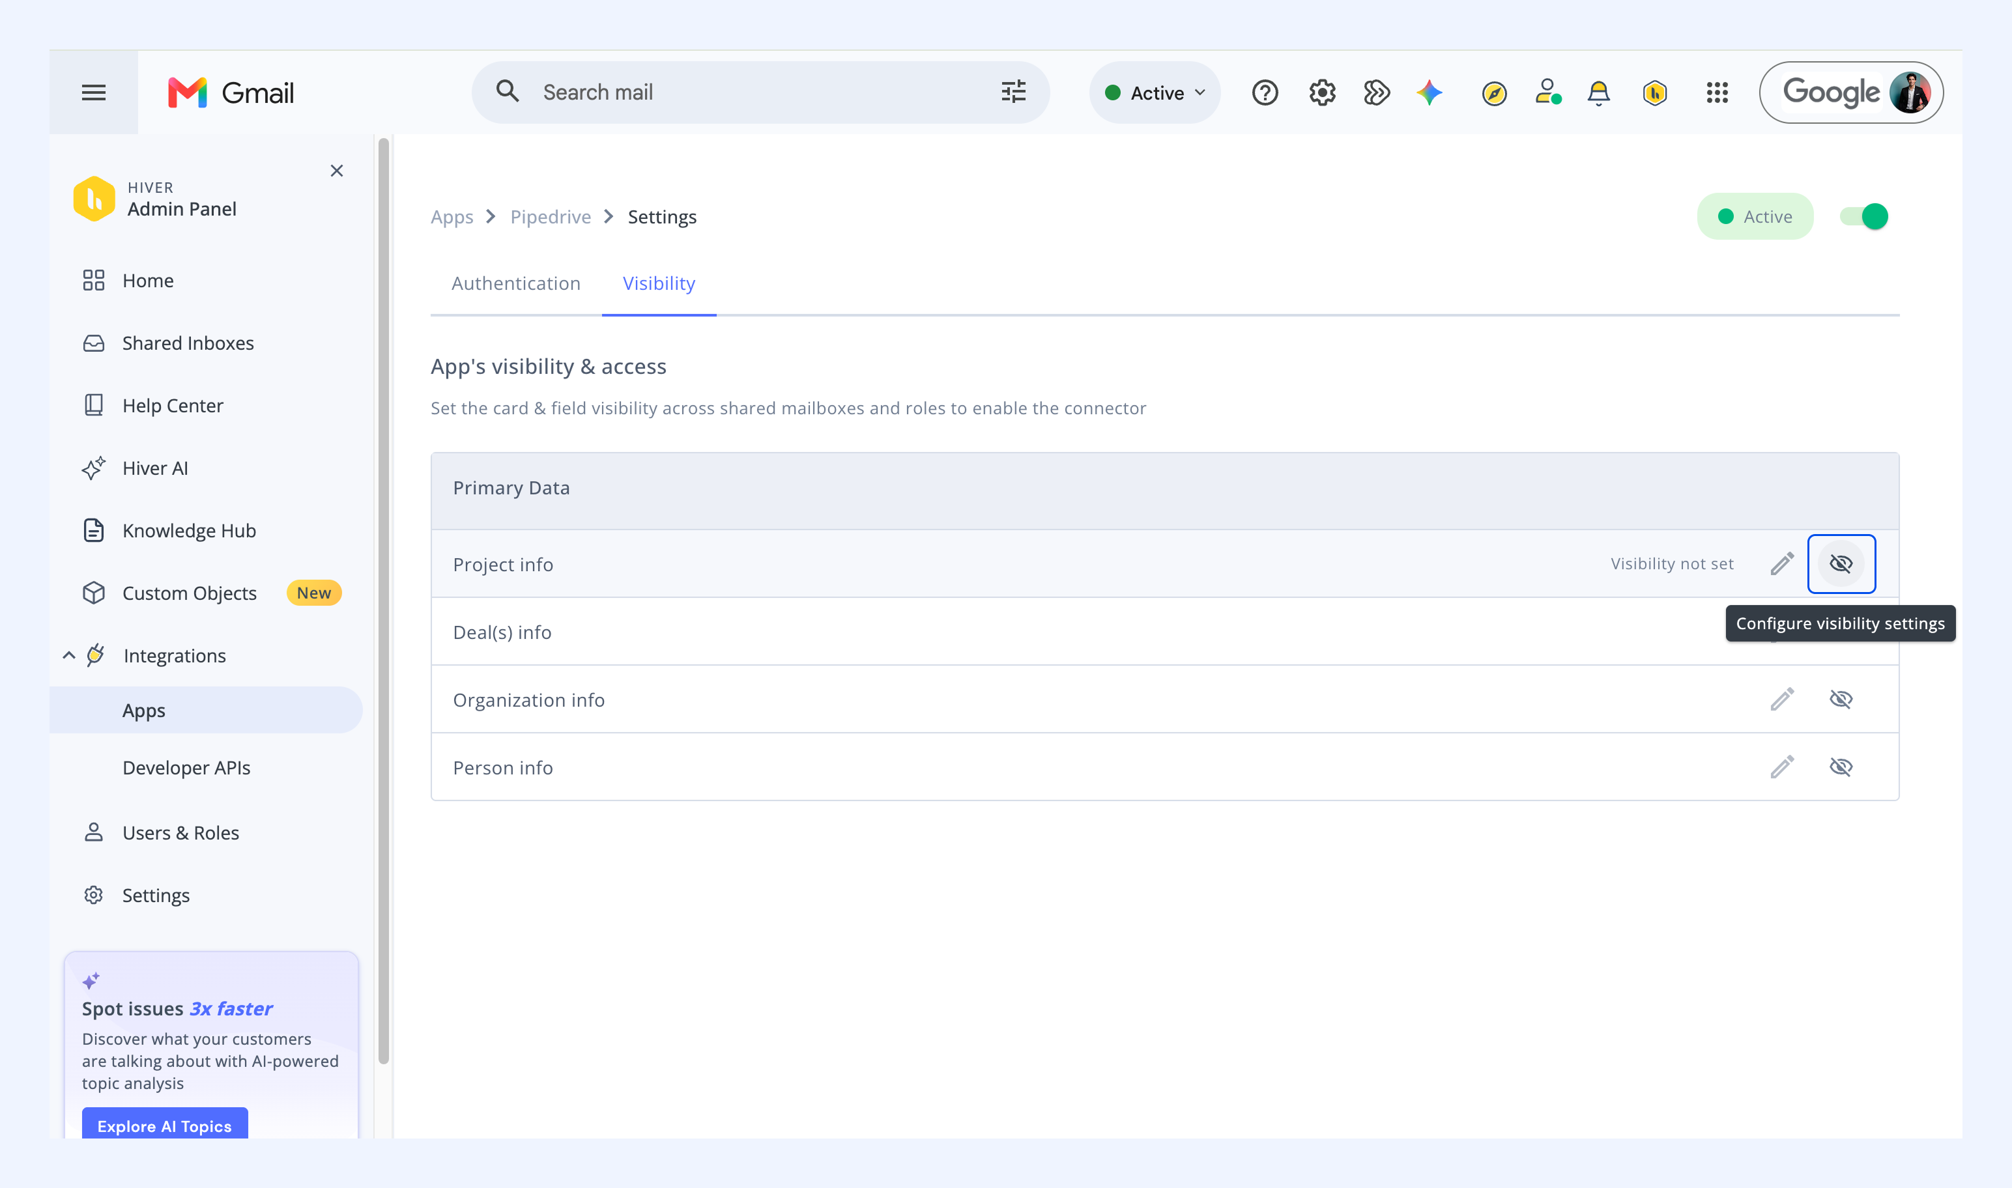This screenshot has width=2012, height=1188.
Task: Open the Gmail main menu hamburger
Action: click(94, 93)
